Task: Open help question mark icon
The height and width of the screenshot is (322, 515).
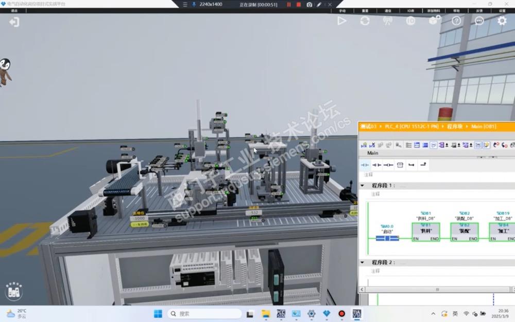Action: click(456, 21)
